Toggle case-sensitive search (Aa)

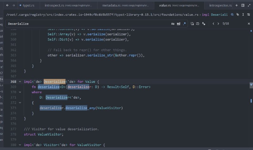tap(173, 24)
